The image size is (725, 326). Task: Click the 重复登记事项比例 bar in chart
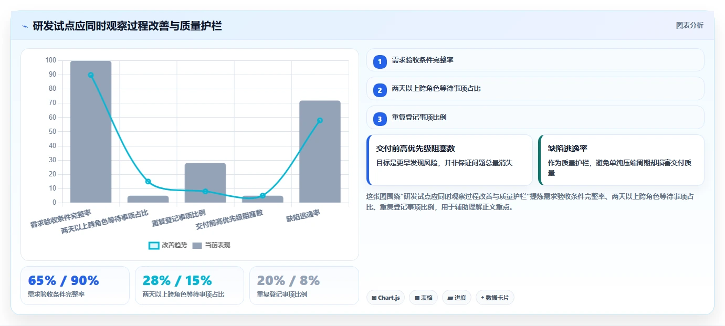point(205,183)
